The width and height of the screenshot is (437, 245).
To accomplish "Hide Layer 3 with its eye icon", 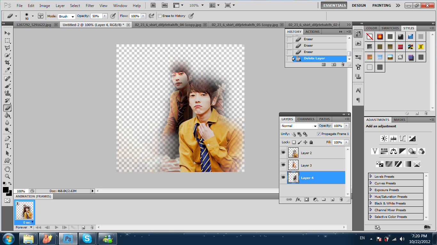I will click(x=283, y=165).
